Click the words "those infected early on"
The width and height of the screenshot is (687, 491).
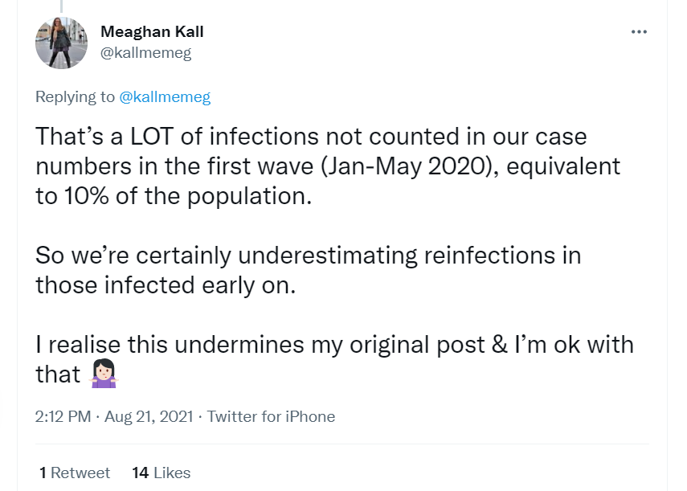(166, 285)
